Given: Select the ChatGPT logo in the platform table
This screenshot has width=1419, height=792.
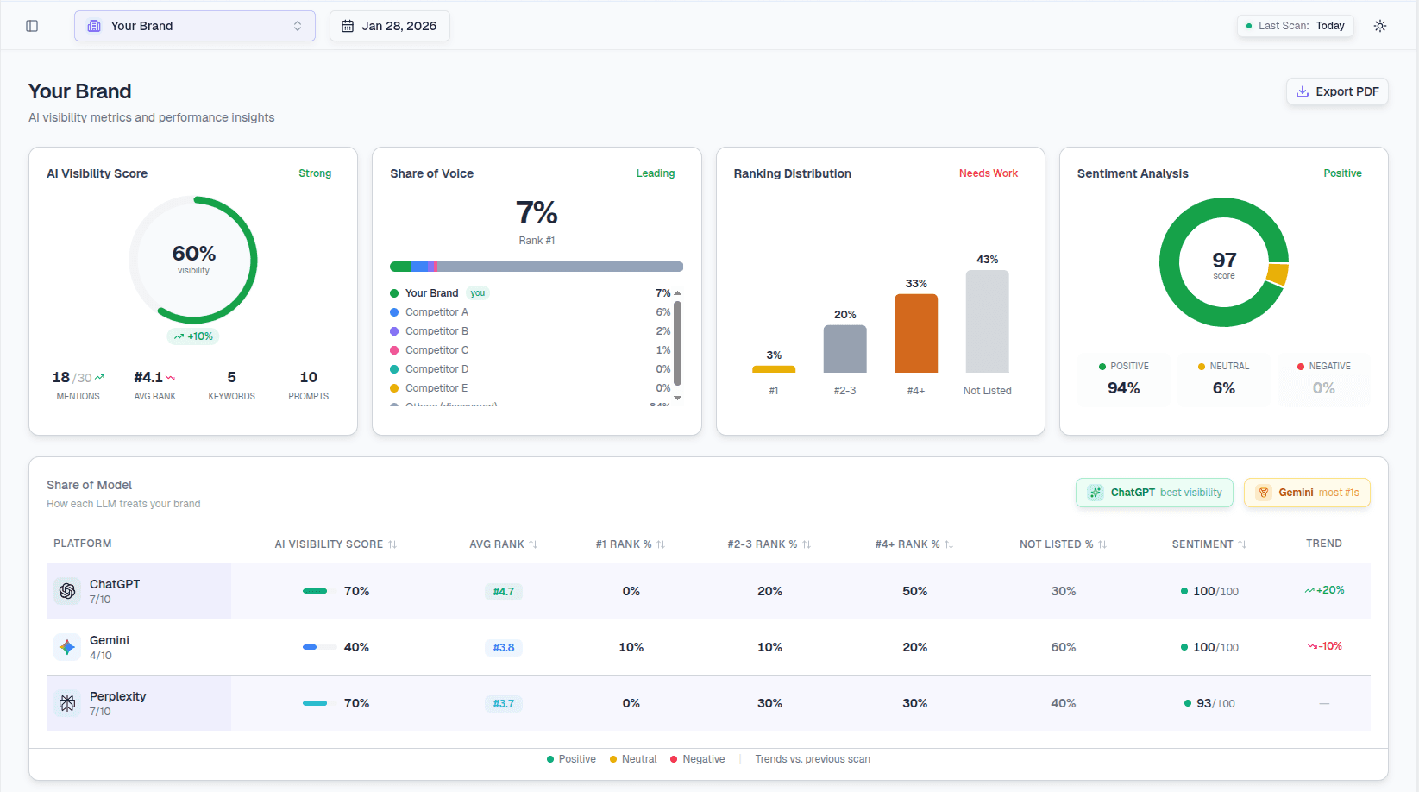Looking at the screenshot, I should point(67,591).
